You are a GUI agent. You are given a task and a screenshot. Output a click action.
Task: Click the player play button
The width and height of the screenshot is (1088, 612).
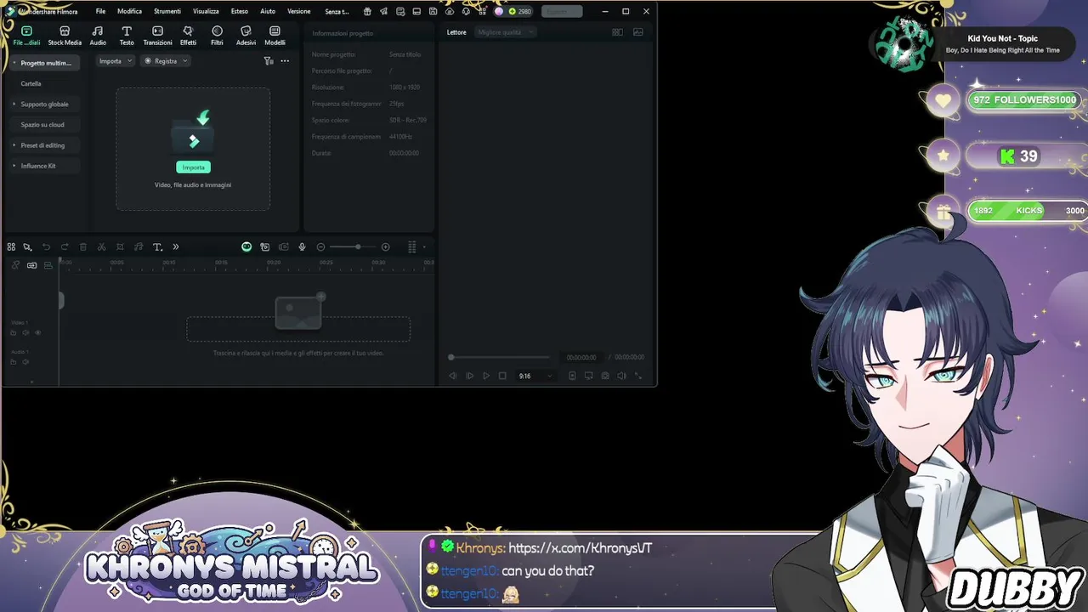pyautogui.click(x=486, y=376)
